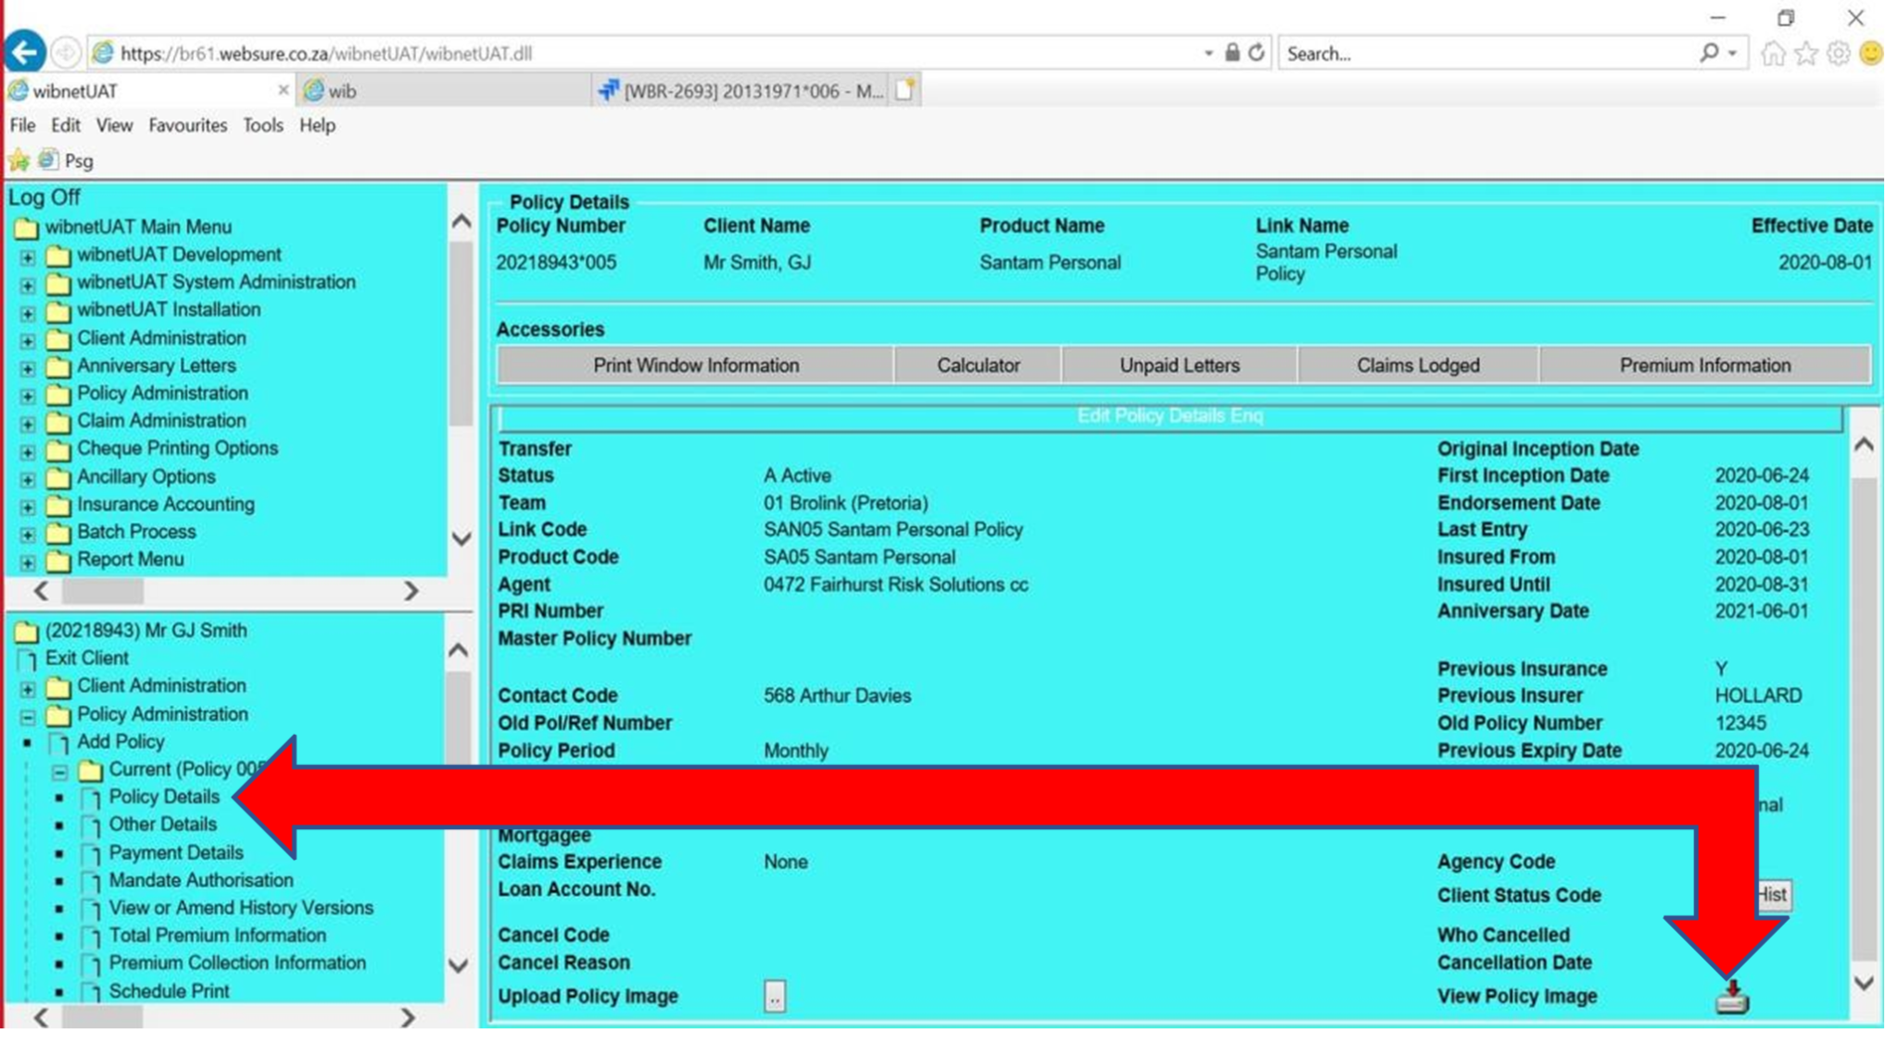The width and height of the screenshot is (1898, 1057).
Task: Click the Edit Policy Details Enq bar
Action: [1170, 417]
